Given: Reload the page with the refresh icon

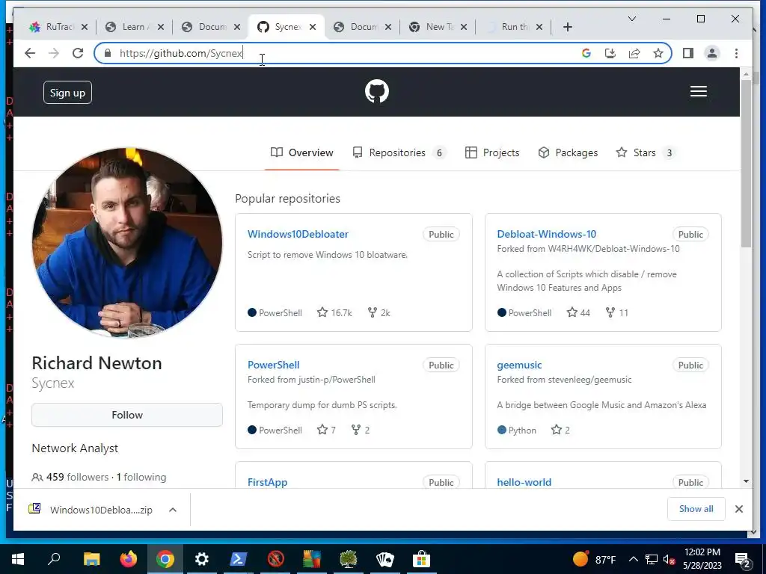Looking at the screenshot, I should (78, 53).
